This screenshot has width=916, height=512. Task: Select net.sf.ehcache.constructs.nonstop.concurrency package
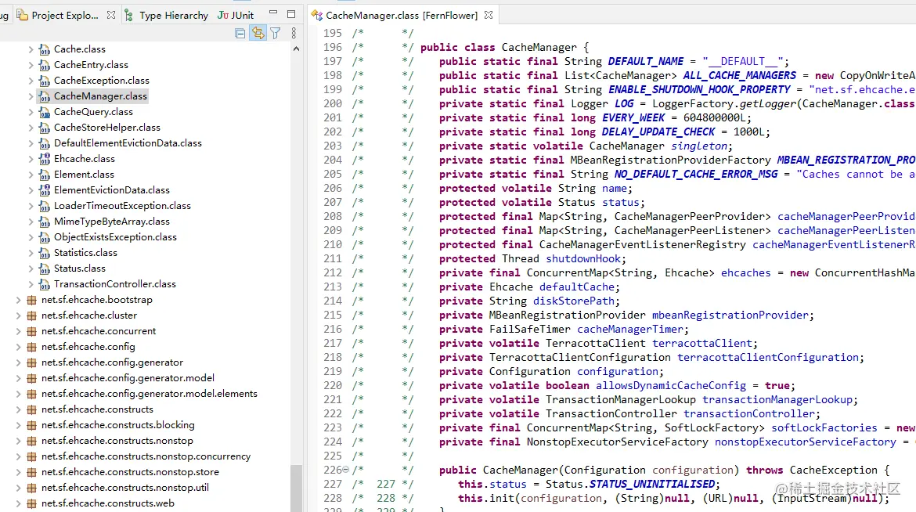point(146,456)
